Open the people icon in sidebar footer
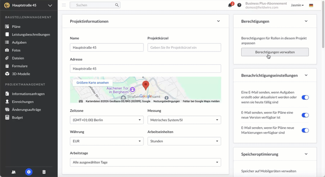This screenshot has height=177, width=325. 14,172
